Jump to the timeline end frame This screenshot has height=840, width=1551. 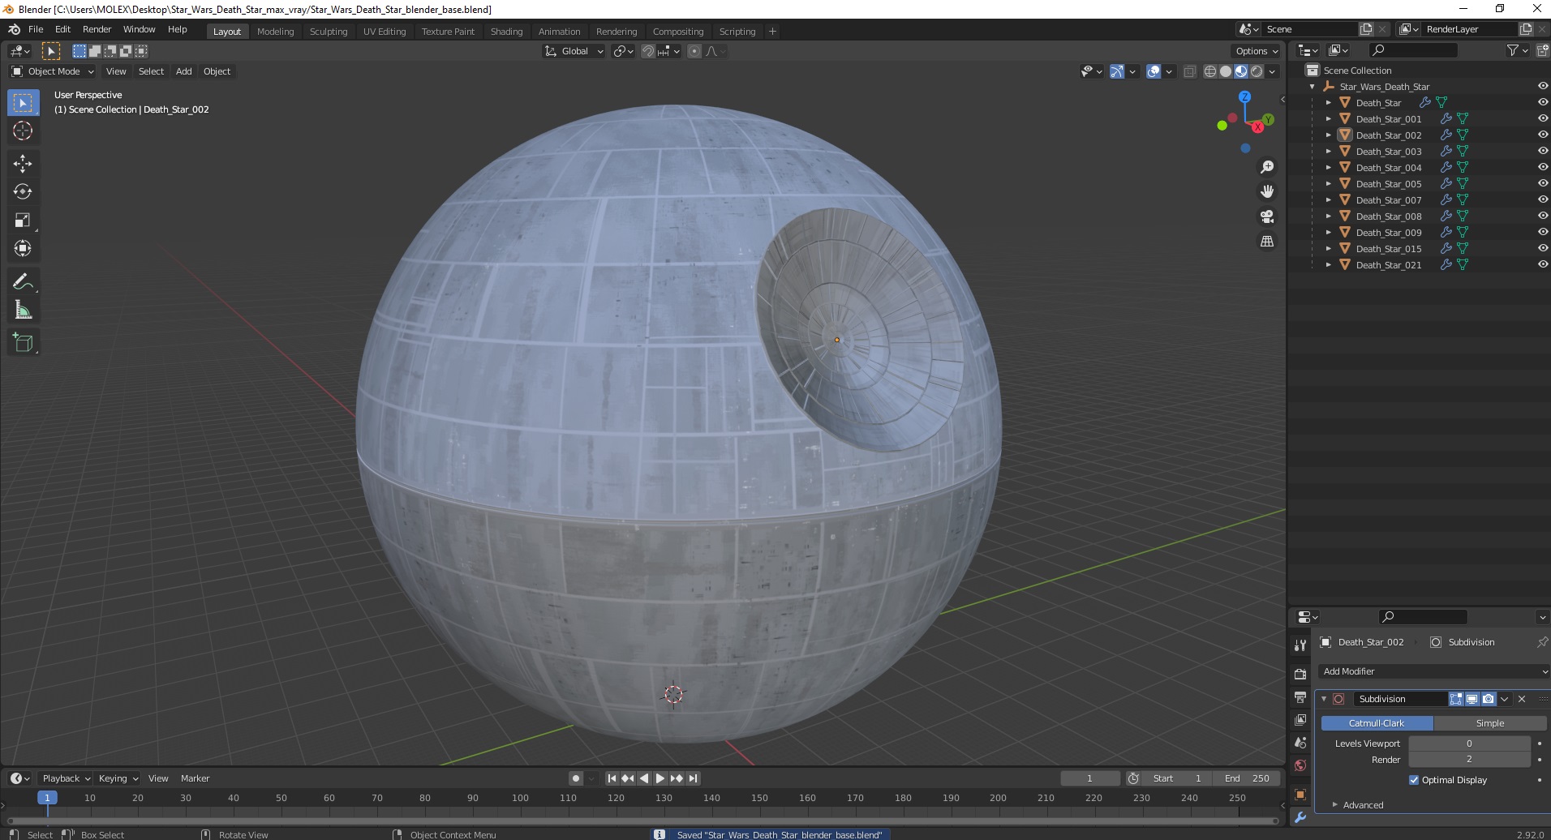click(693, 778)
